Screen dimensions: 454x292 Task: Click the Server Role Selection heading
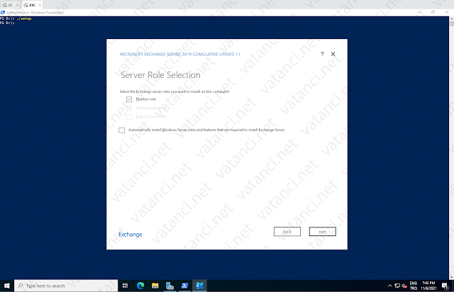click(160, 75)
